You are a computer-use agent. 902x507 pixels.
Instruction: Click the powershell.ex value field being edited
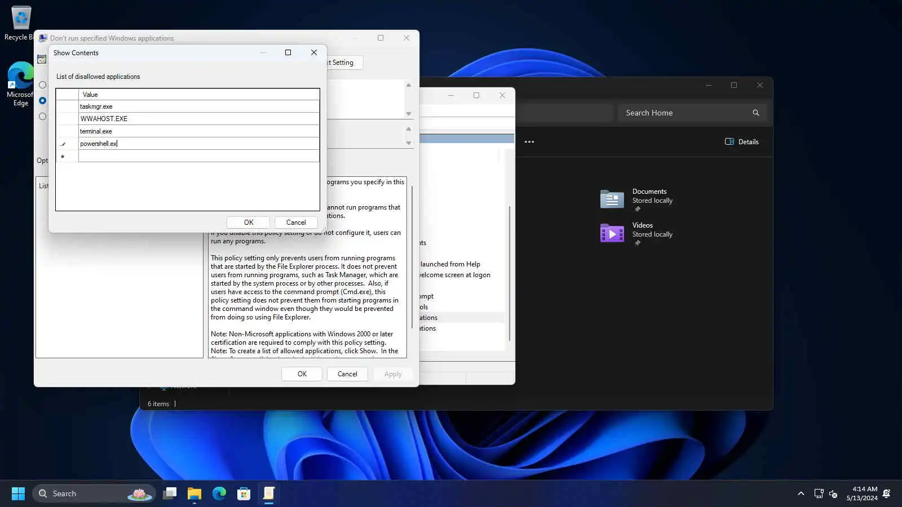tap(199, 144)
